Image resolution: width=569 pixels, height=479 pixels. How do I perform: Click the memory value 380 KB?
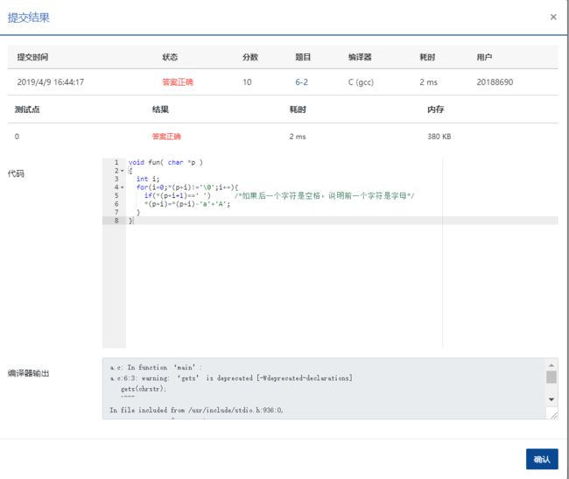click(439, 137)
